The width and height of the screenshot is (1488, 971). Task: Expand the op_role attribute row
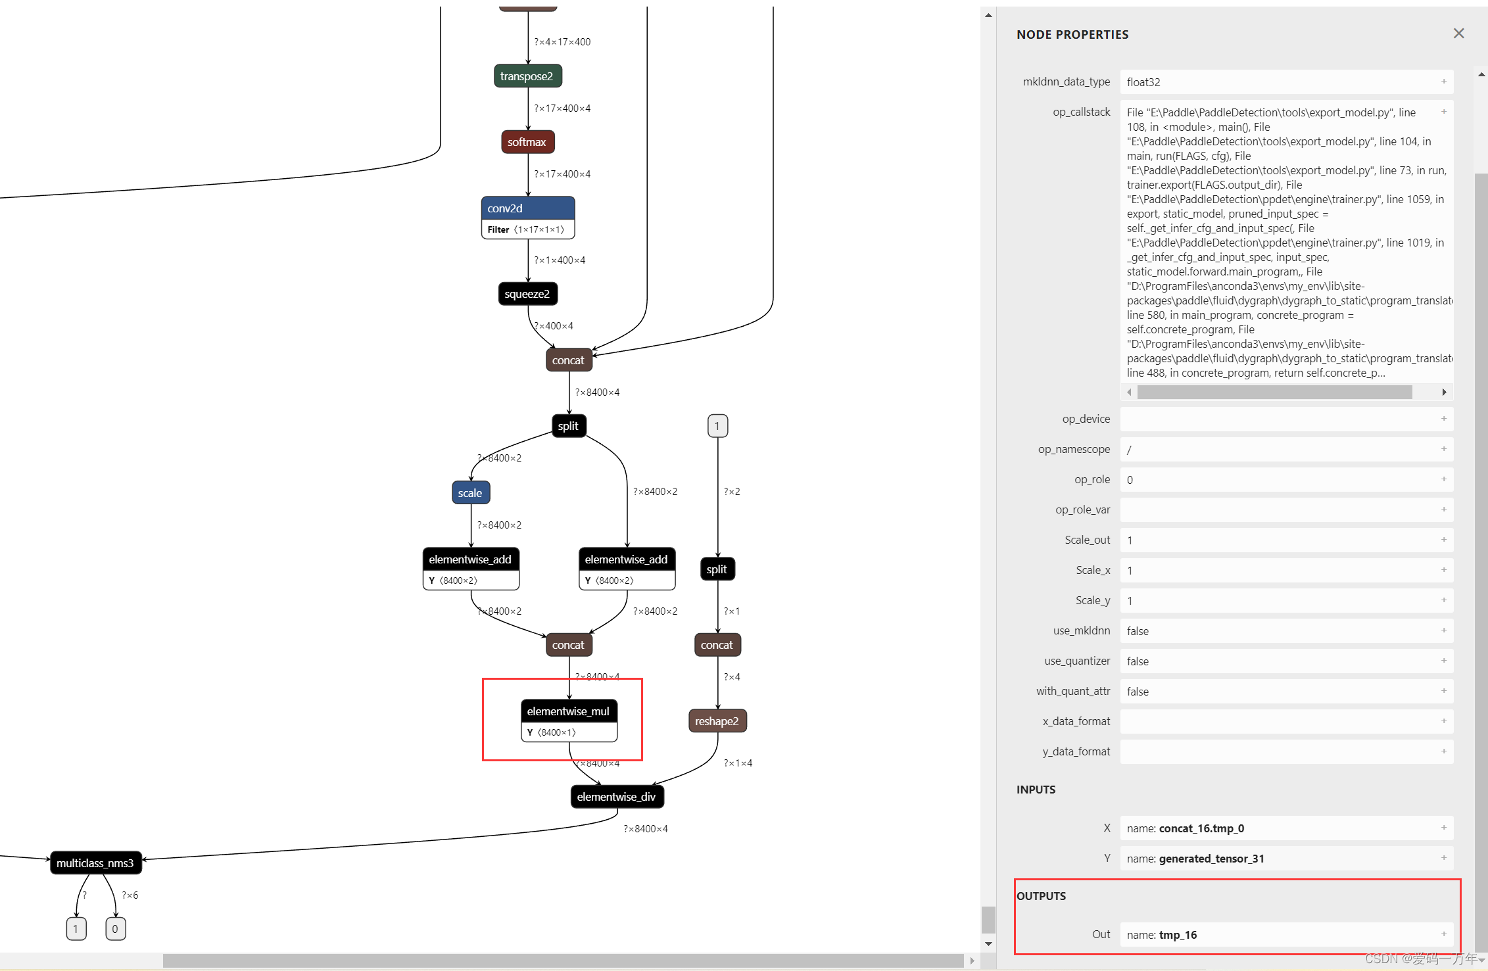point(1444,479)
